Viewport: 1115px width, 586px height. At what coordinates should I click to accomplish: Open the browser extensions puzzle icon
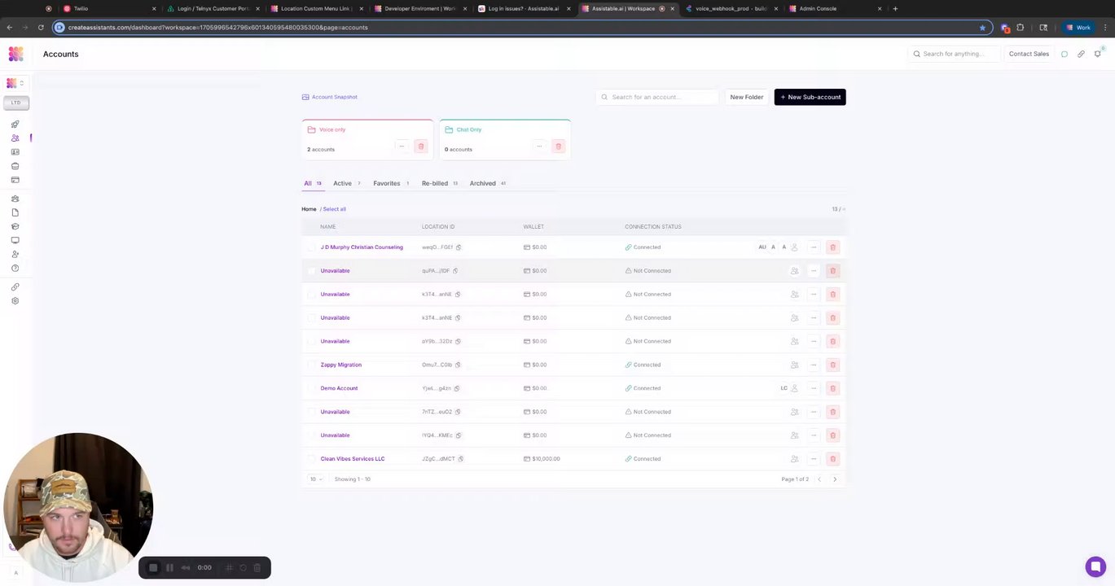[1020, 28]
